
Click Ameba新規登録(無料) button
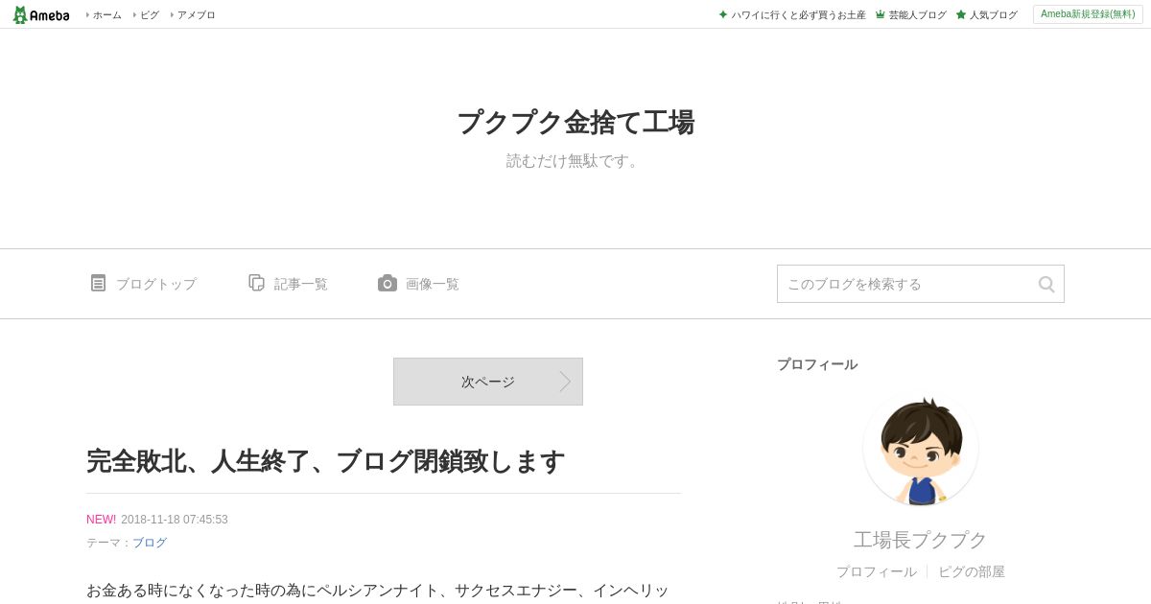pos(1088,14)
